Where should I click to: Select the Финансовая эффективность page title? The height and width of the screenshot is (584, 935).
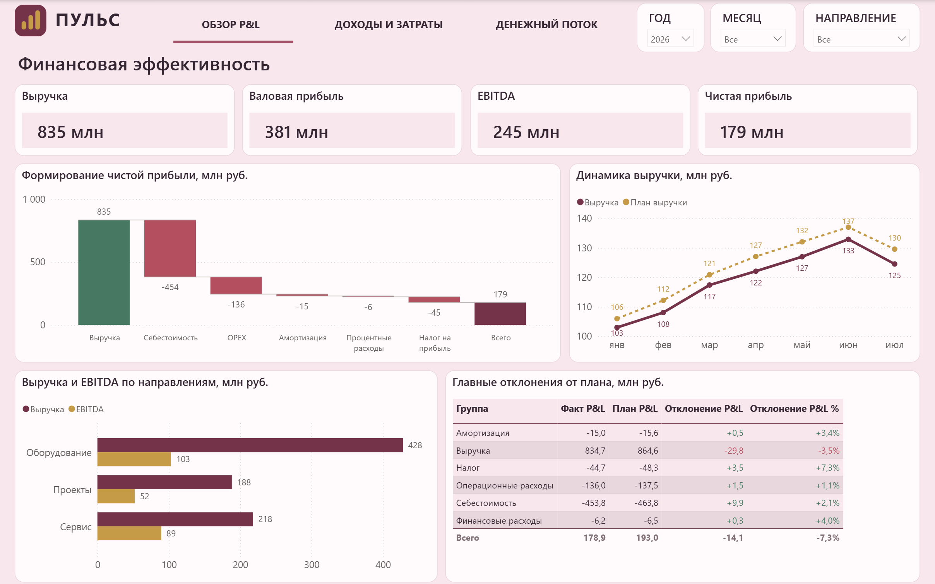[x=144, y=64]
